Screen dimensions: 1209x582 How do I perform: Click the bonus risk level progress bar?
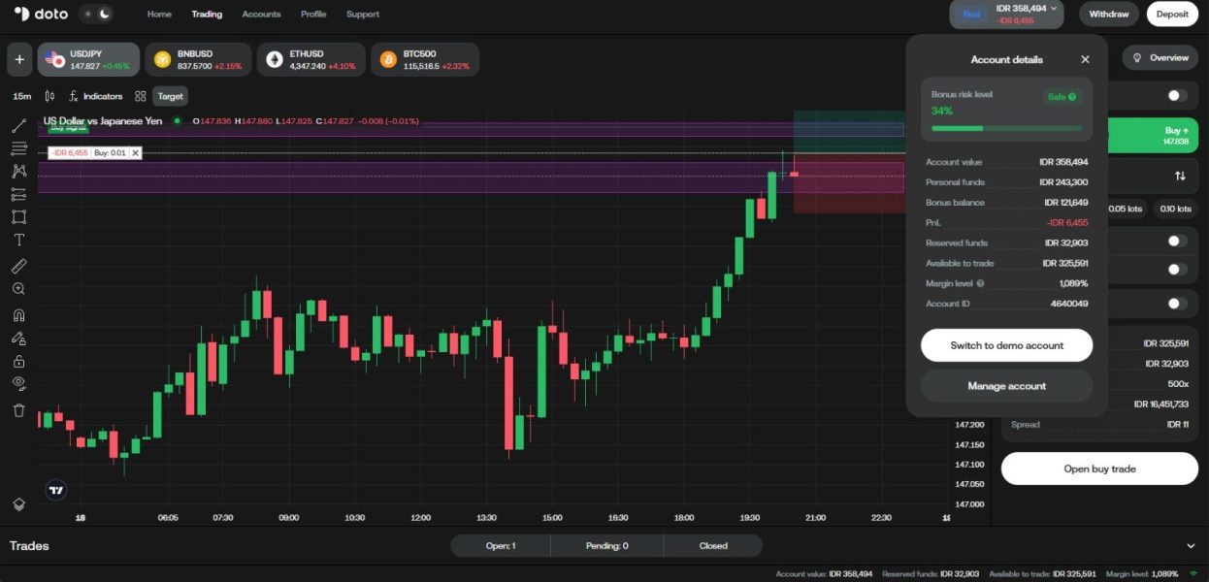coord(1006,128)
